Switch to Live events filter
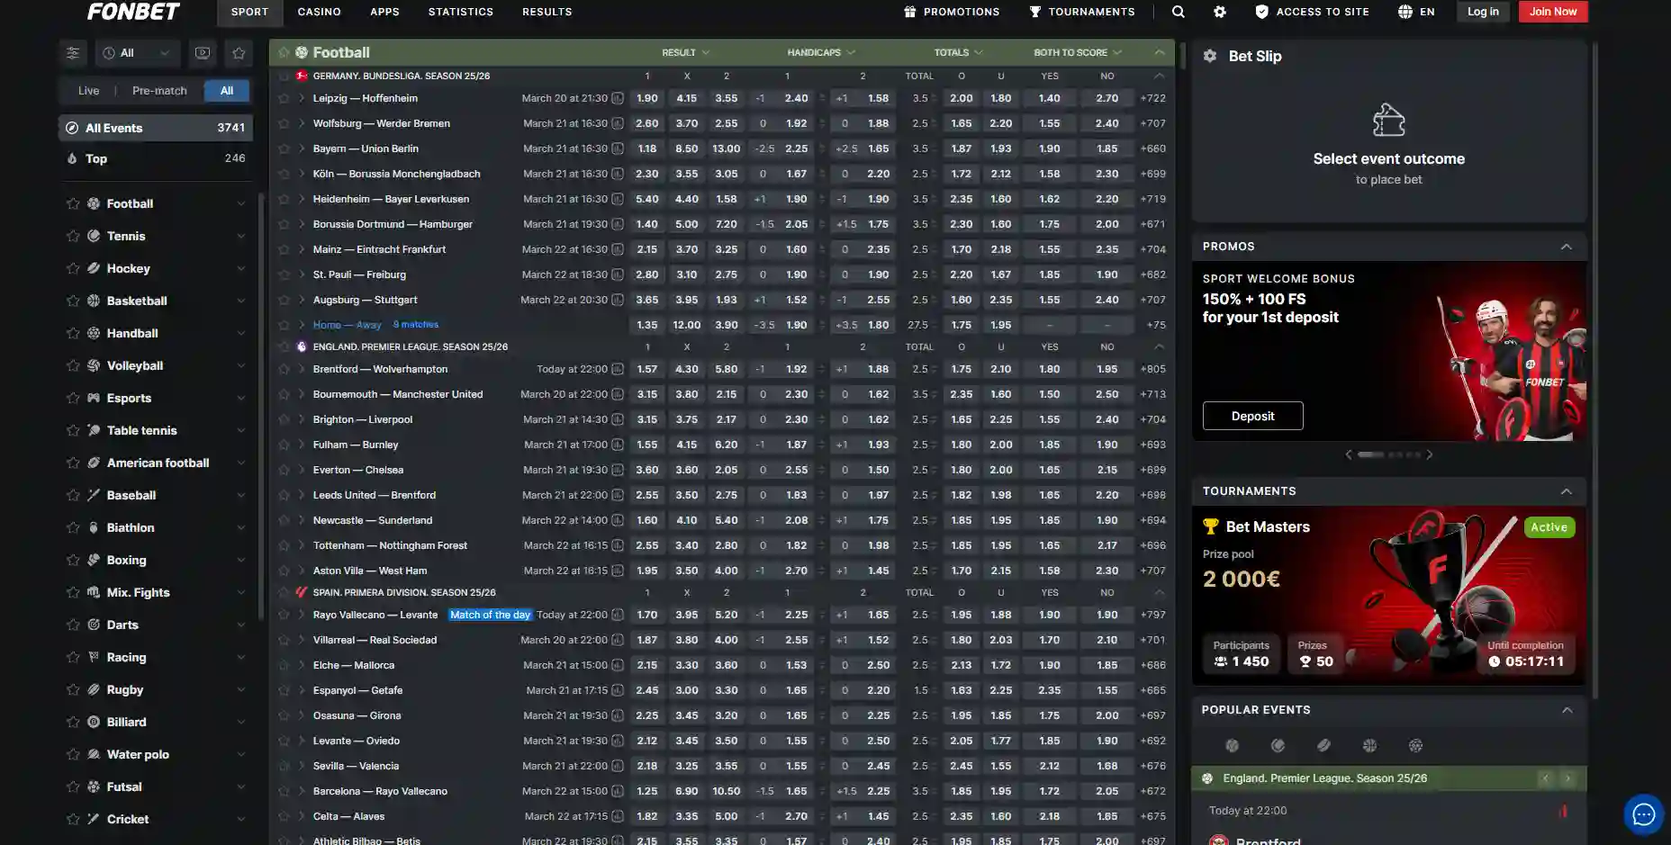The image size is (1671, 845). pyautogui.click(x=88, y=90)
